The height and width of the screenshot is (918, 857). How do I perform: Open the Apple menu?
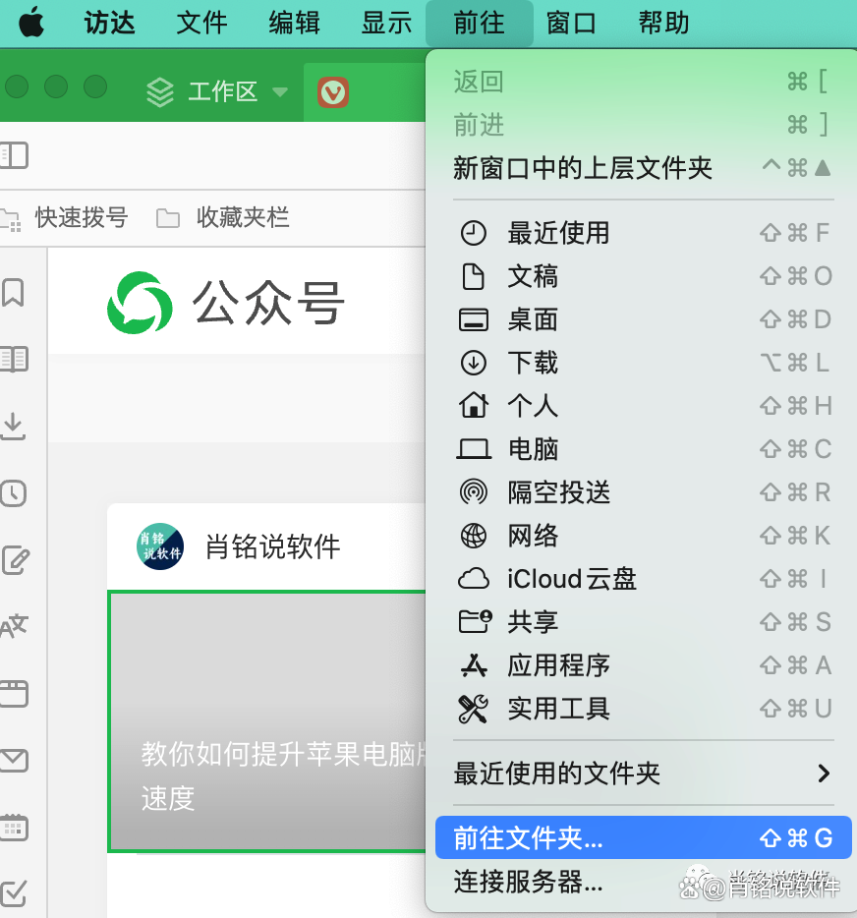tap(31, 23)
